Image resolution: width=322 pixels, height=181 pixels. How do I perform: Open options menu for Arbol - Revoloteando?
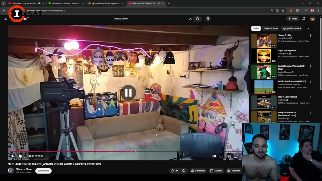coord(311,82)
